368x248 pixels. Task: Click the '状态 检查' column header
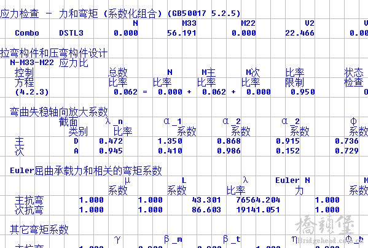pos(354,77)
